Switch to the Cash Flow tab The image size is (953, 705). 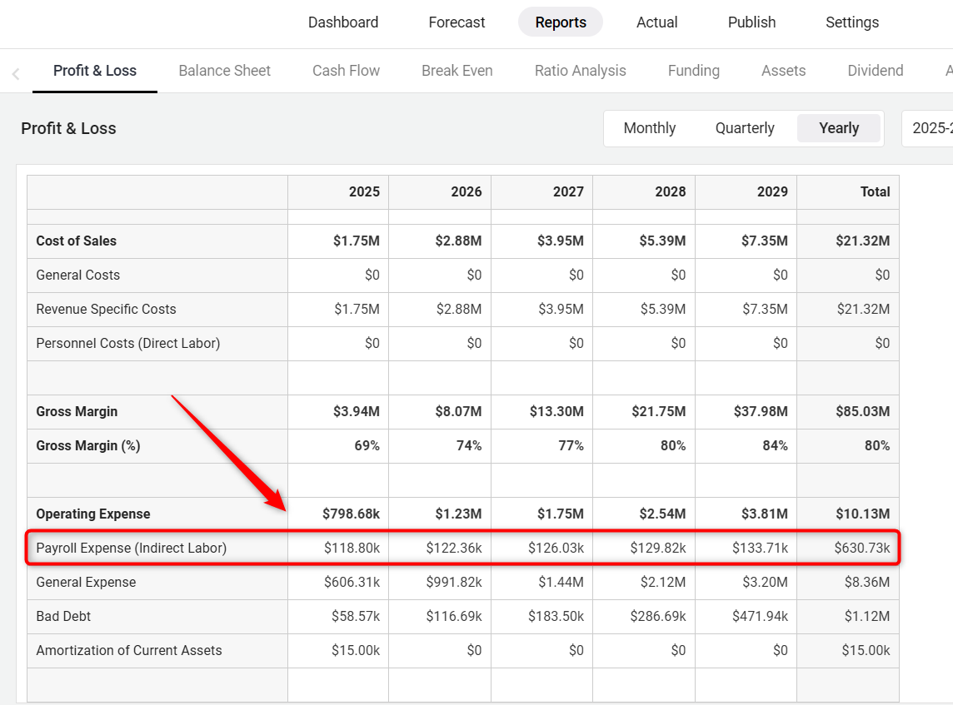[346, 71]
